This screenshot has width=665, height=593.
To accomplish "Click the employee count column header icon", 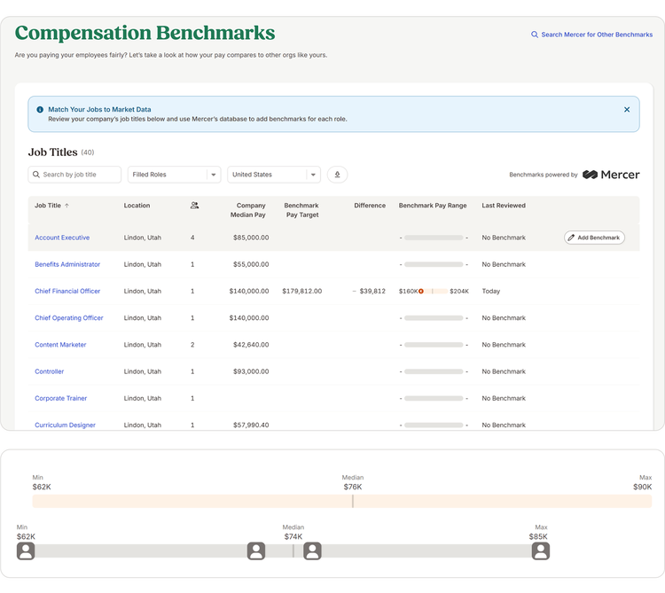I will (194, 206).
